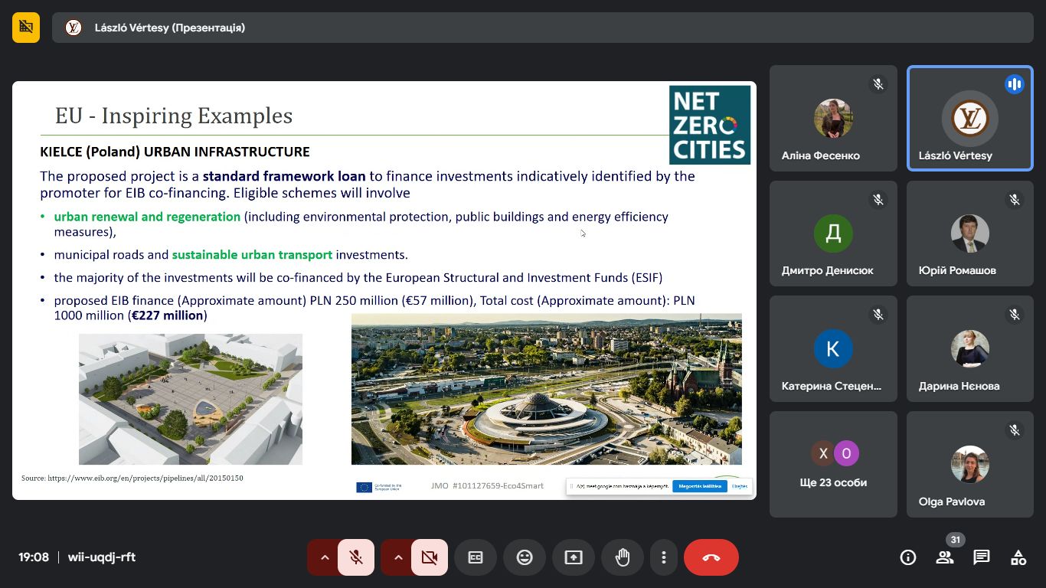The image size is (1046, 588).
Task: Select László Vértesy participant tile
Action: tap(969, 119)
